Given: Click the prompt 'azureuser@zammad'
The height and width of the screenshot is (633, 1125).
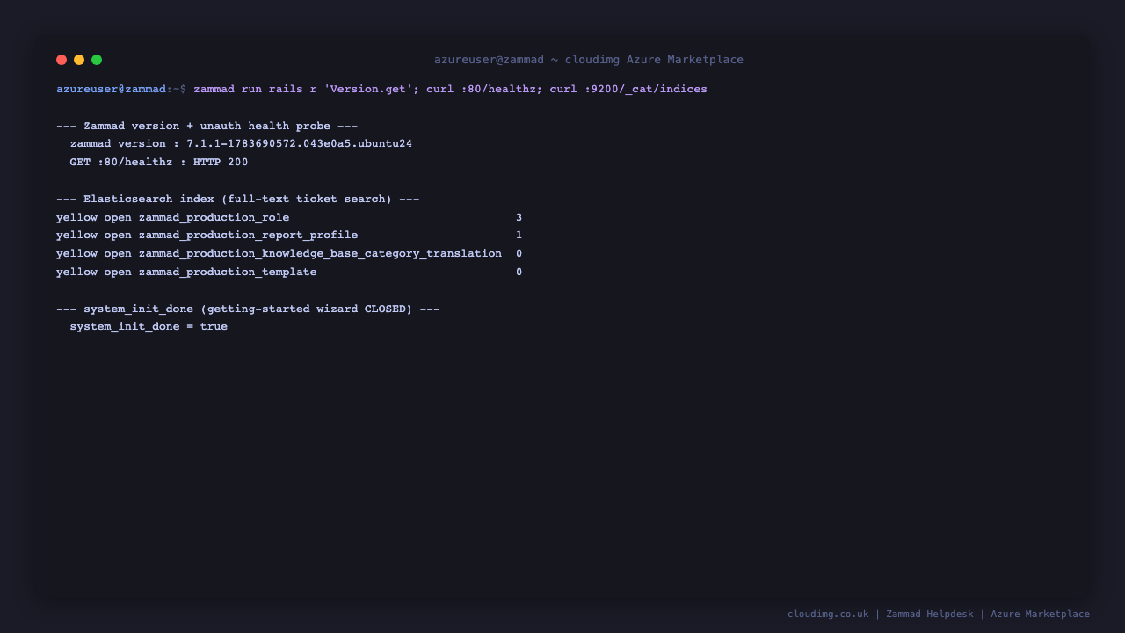Looking at the screenshot, I should [x=111, y=89].
